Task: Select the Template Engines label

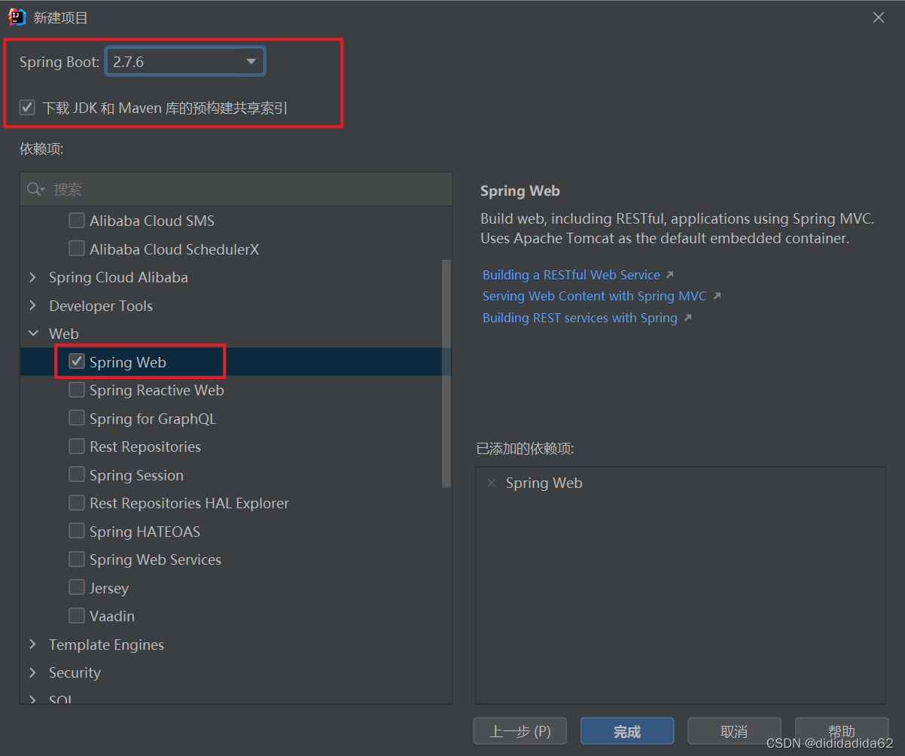Action: (x=106, y=645)
